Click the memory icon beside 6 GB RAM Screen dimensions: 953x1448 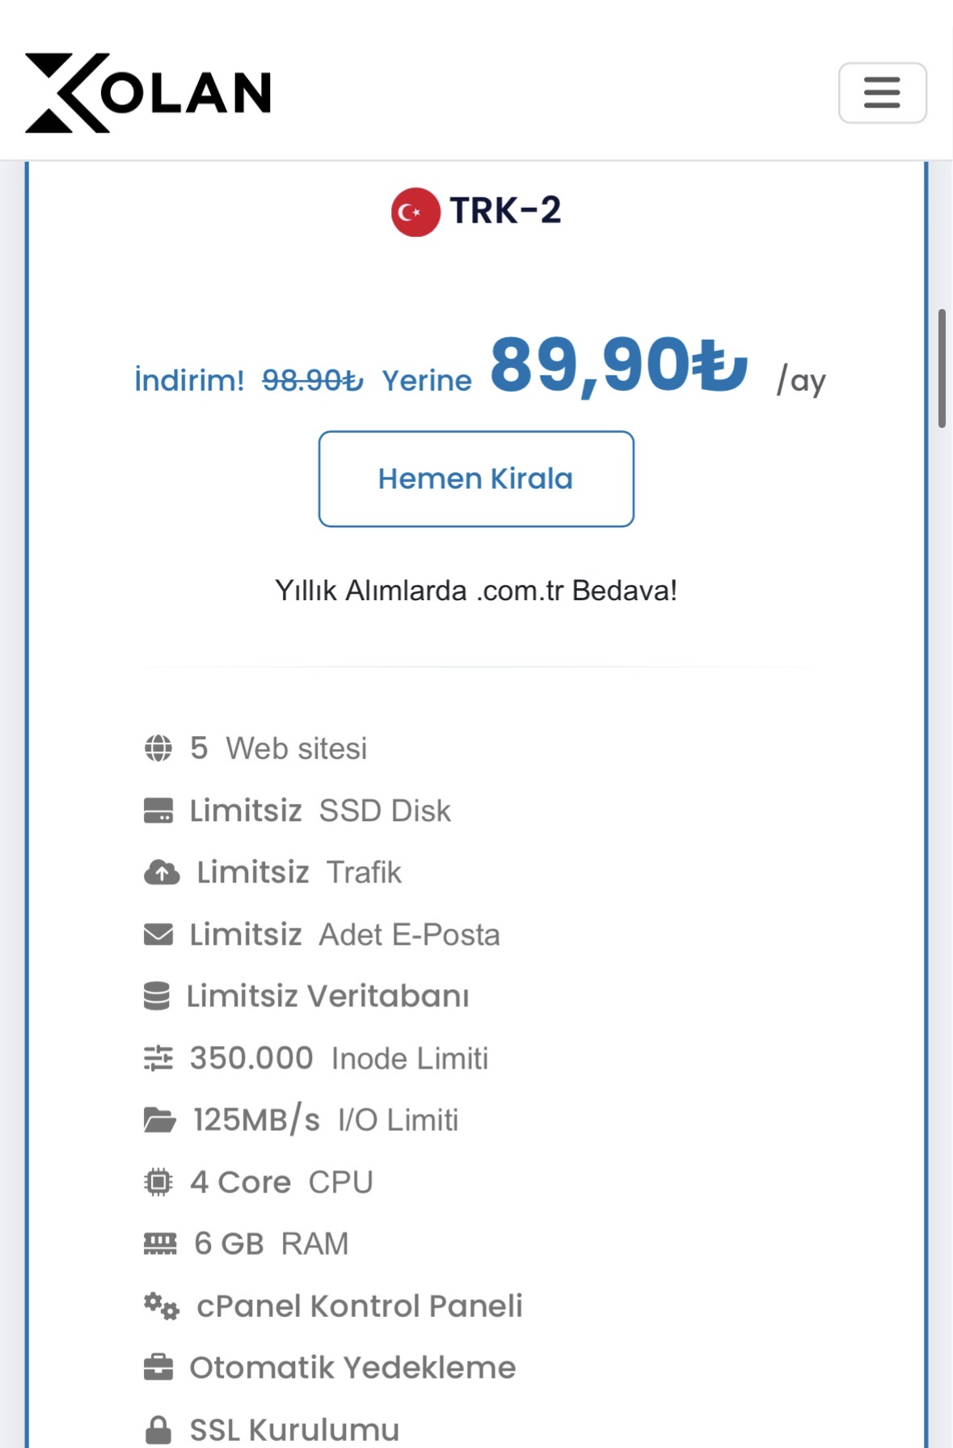(160, 1244)
